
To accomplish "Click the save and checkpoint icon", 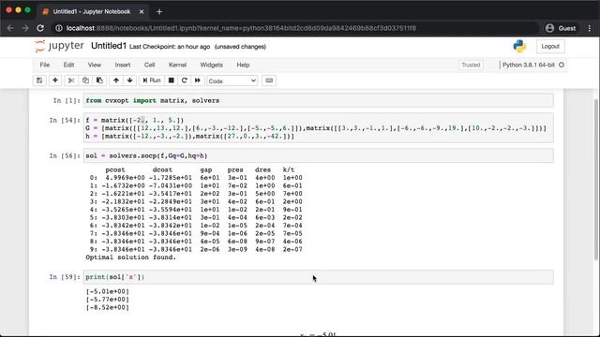I will (39, 81).
